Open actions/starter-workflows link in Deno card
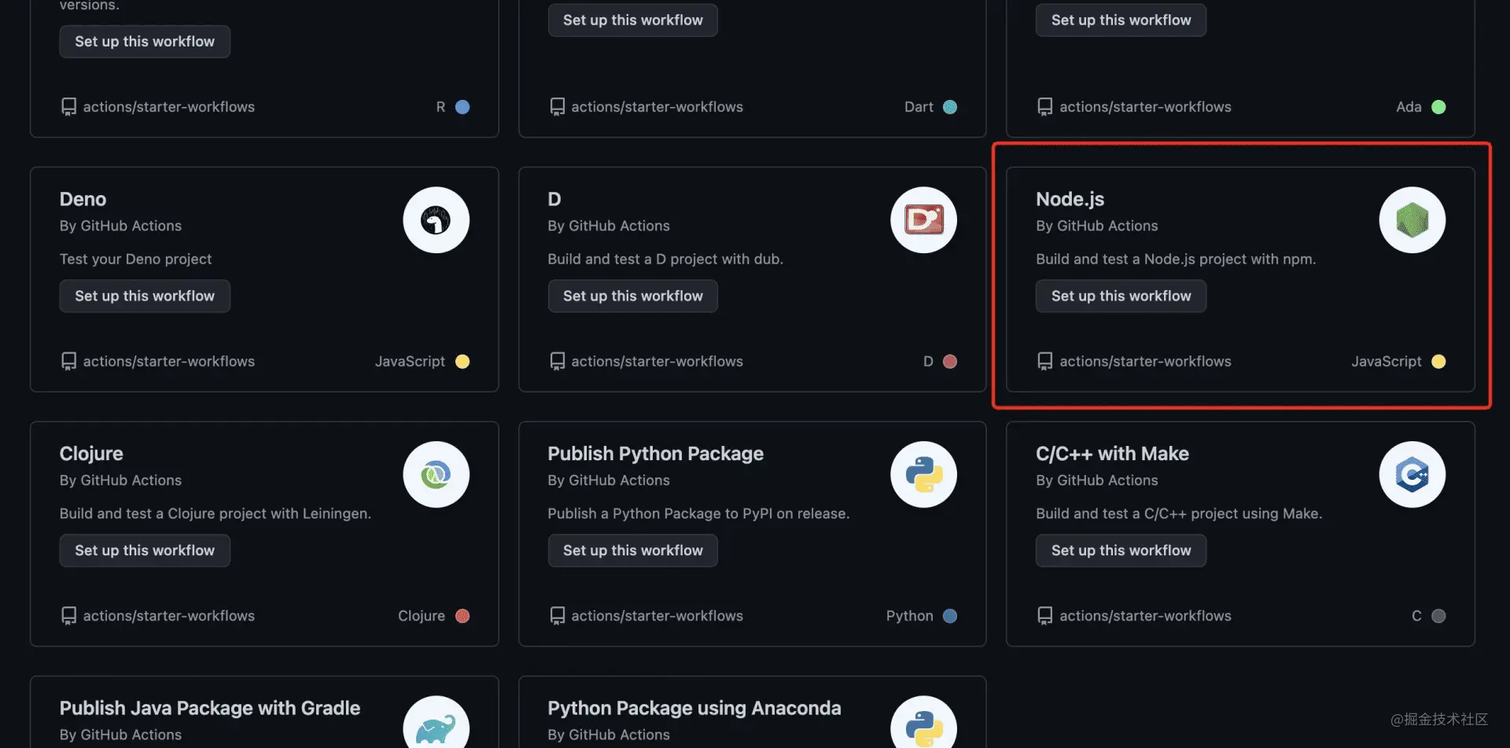Screen dimensions: 1510x748 point(169,361)
